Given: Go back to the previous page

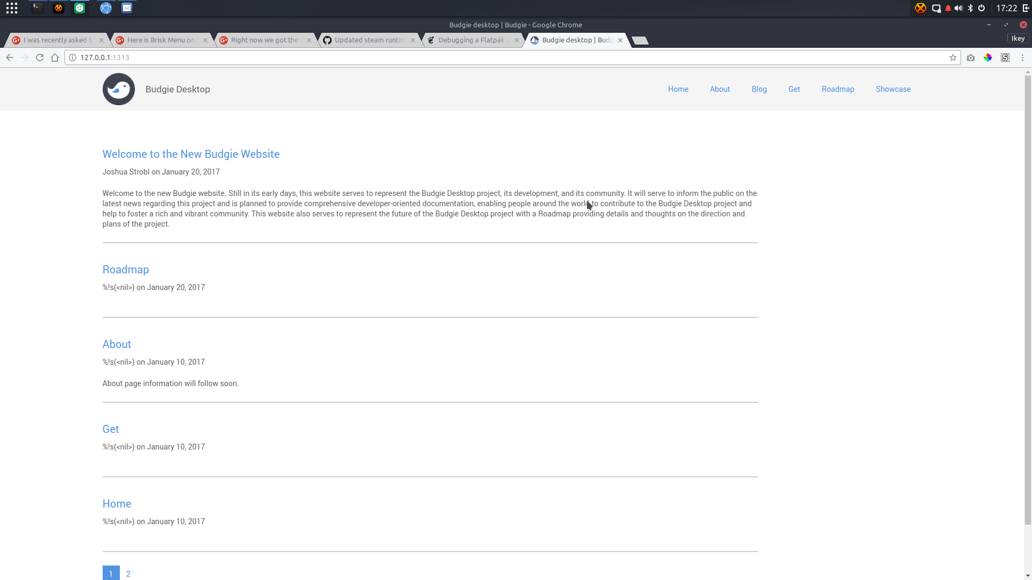Looking at the screenshot, I should click(x=10, y=57).
